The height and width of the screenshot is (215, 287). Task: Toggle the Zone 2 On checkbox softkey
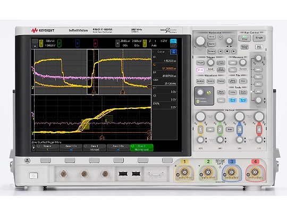tap(118, 148)
